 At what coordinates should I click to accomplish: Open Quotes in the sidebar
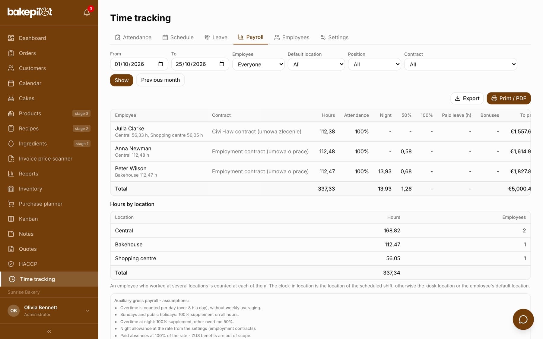49,249
